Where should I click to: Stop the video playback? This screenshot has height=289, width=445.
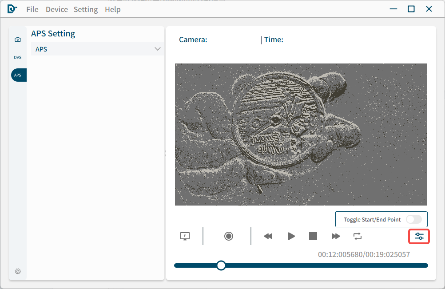click(313, 236)
